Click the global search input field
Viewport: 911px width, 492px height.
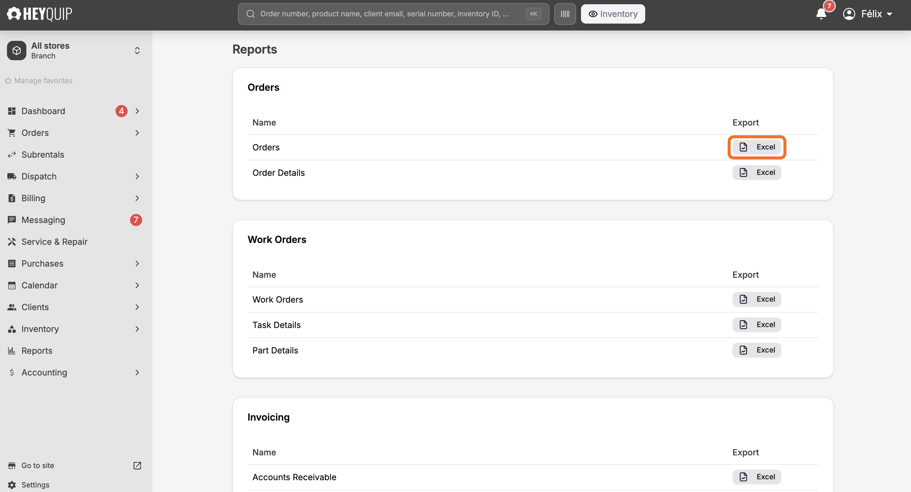tap(393, 14)
